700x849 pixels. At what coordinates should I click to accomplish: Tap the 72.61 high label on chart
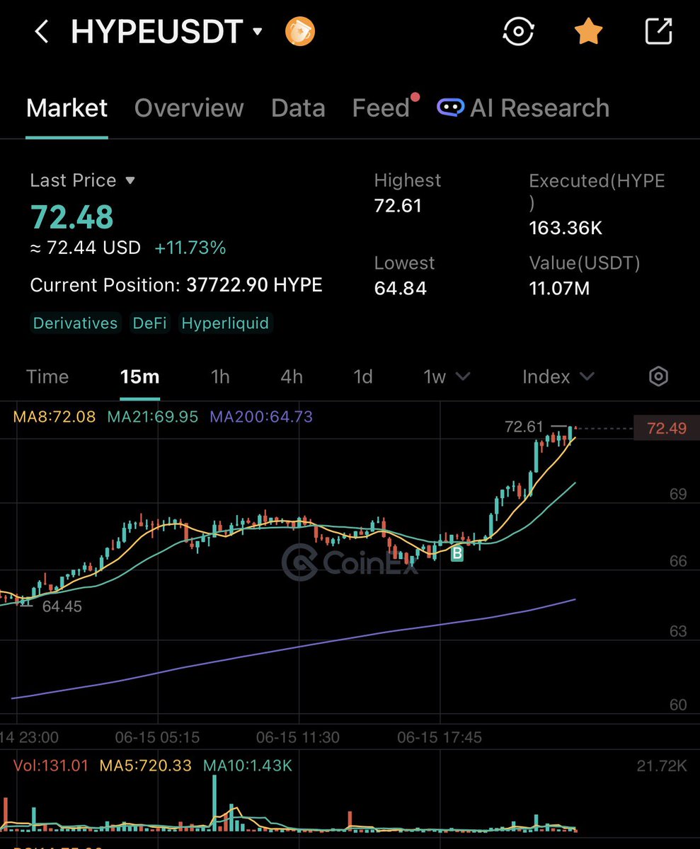pos(524,427)
